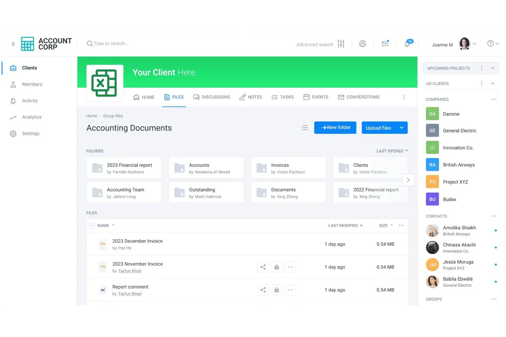Open more options for 2023 November Invoice
This screenshot has width=506, height=337.
pyautogui.click(x=290, y=267)
